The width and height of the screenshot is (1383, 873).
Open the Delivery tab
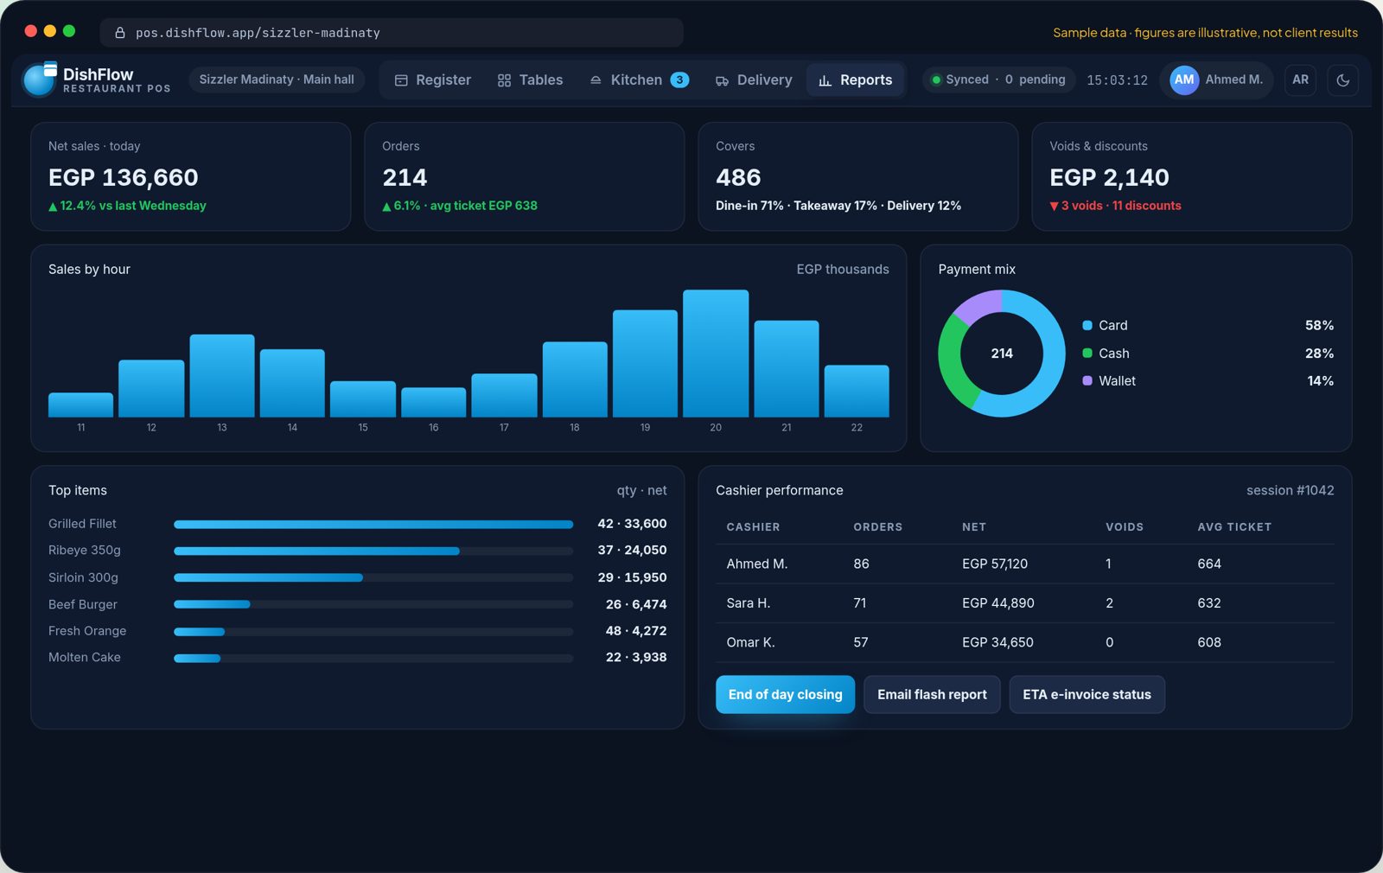[x=754, y=80]
